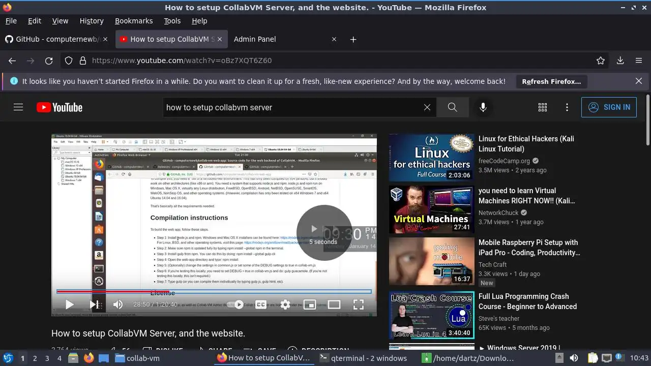
Task: Open a new browser tab
Action: [353, 39]
